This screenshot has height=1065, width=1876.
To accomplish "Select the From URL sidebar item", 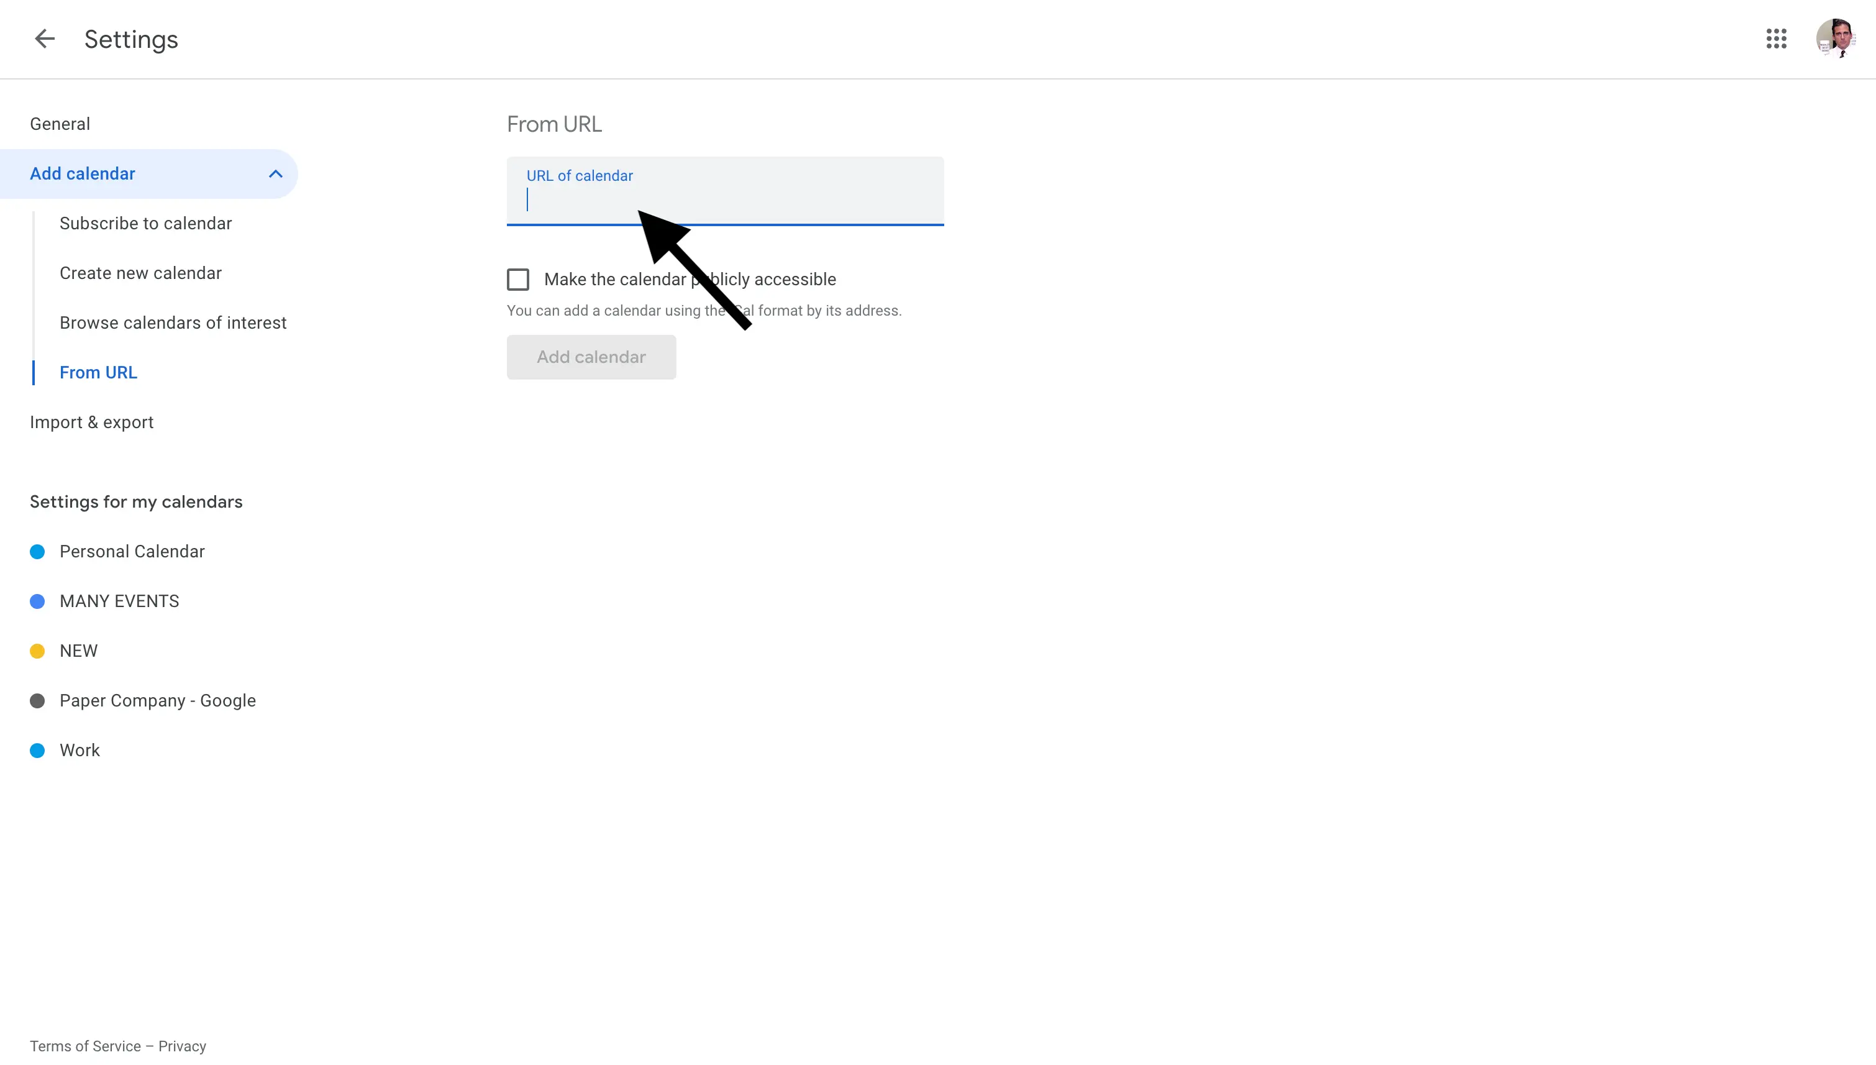I will click(x=98, y=372).
